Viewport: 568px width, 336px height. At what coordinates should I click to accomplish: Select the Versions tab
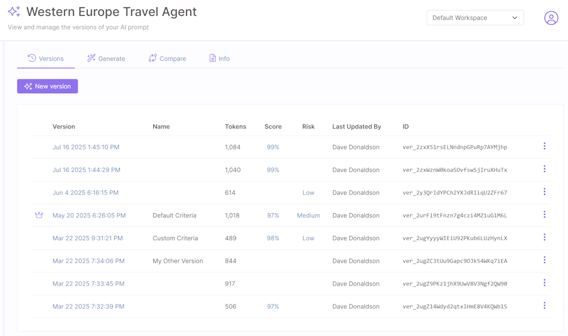[x=45, y=59]
